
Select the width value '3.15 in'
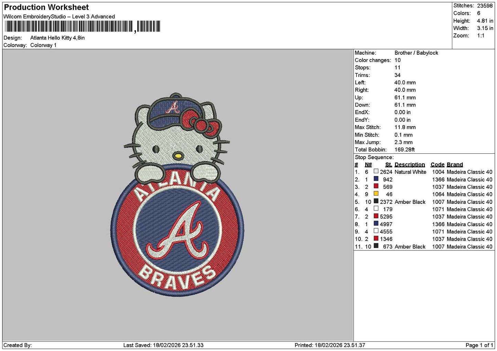pyautogui.click(x=485, y=28)
